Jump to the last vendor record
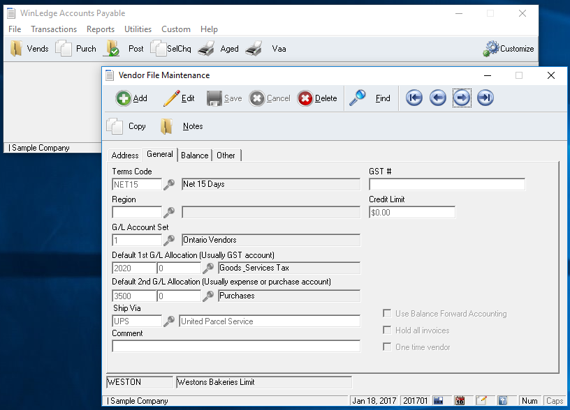The width and height of the screenshot is (570, 410). coord(485,98)
